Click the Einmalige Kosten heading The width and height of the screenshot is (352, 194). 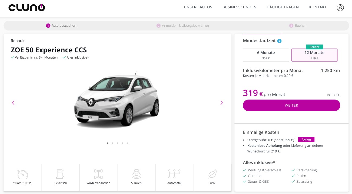tap(261, 132)
